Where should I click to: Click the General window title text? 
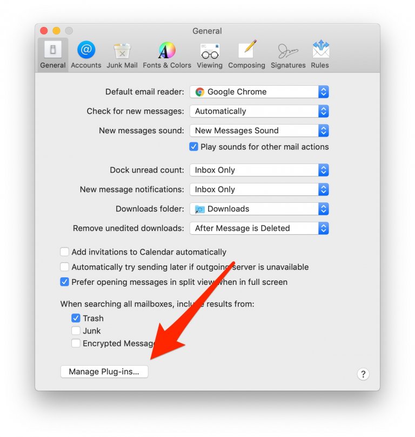click(207, 31)
